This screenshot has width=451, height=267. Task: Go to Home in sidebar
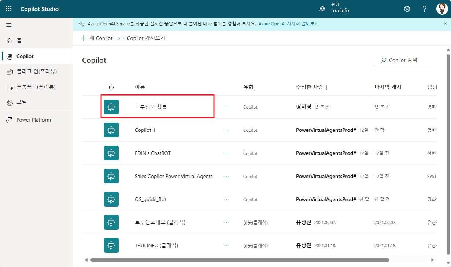pos(37,41)
